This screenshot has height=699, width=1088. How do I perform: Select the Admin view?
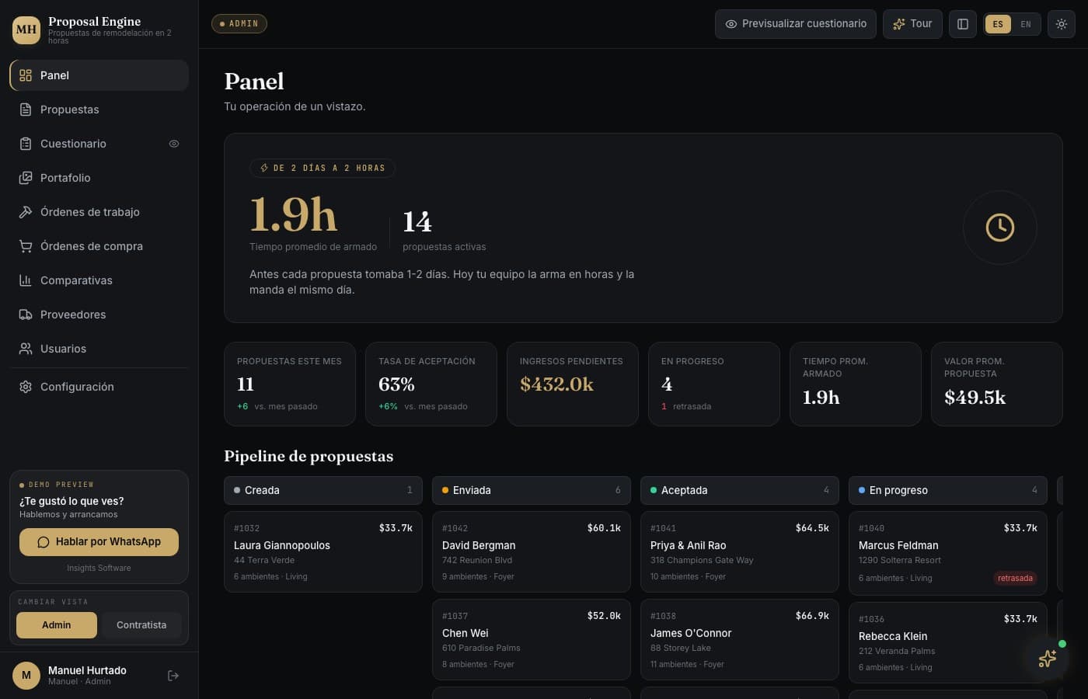(x=57, y=625)
